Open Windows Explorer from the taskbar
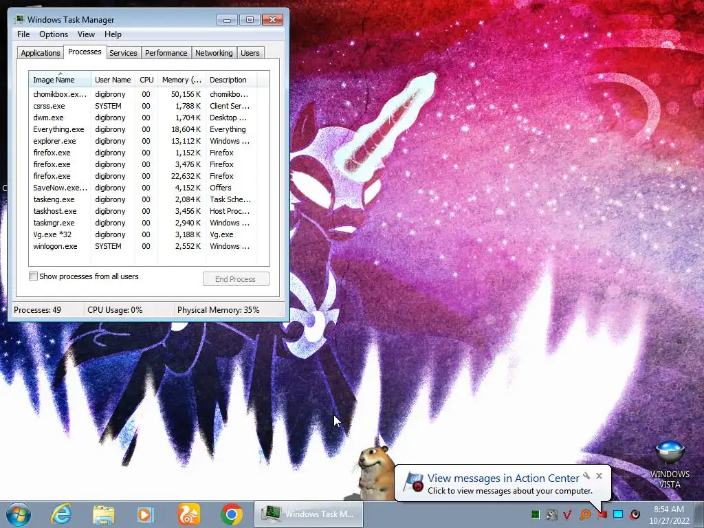The width and height of the screenshot is (704, 528). tap(103, 515)
